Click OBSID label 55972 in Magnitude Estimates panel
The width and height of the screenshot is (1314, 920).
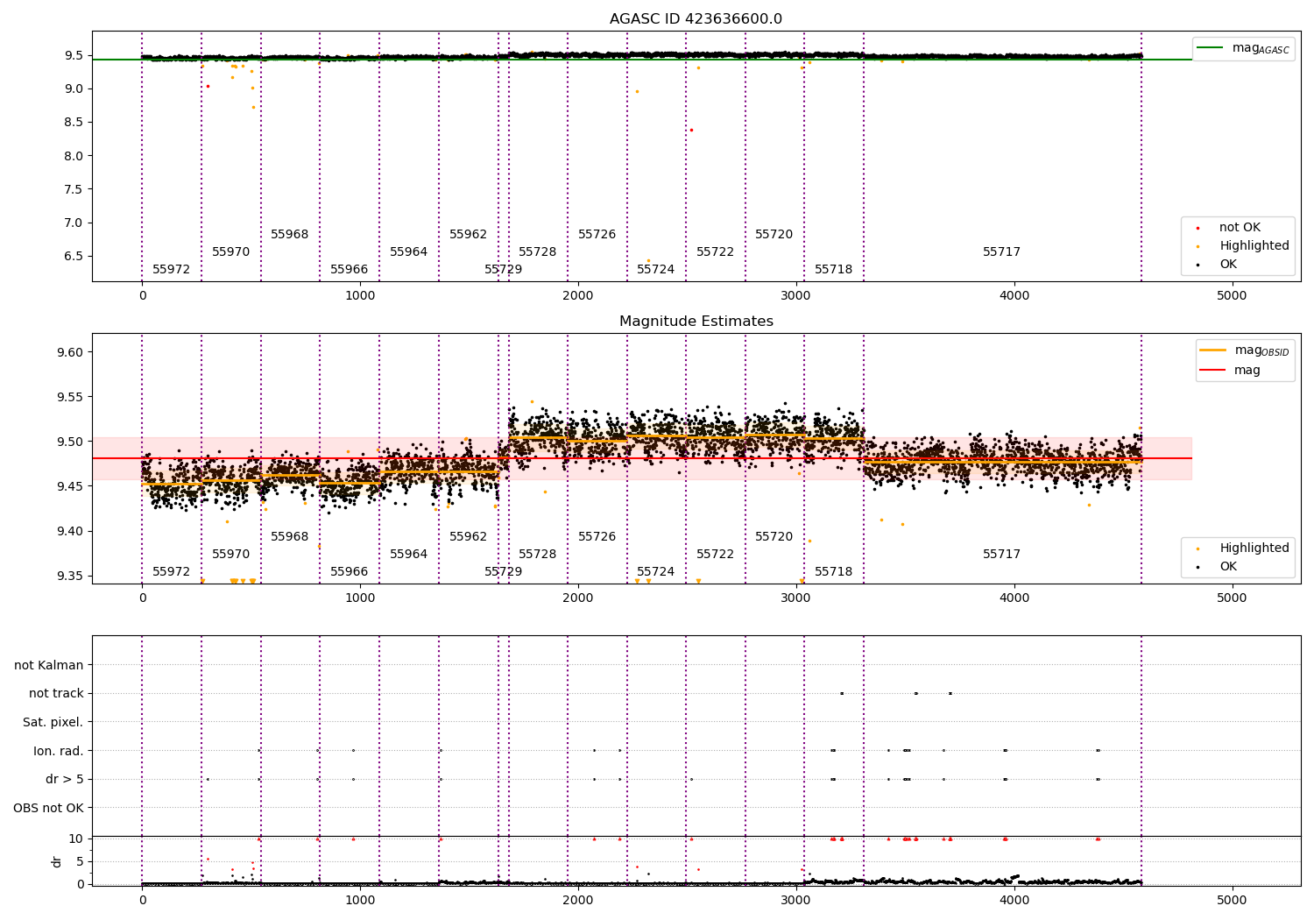click(171, 572)
